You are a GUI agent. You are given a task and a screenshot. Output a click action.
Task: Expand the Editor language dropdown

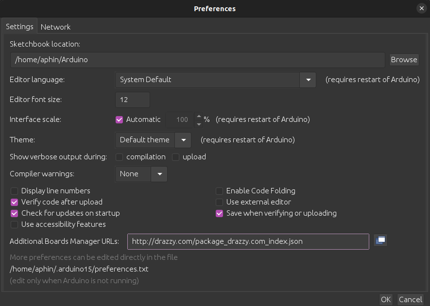pyautogui.click(x=308, y=80)
